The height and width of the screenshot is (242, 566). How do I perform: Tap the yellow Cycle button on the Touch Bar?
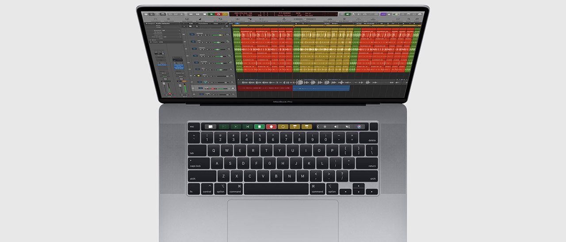[283, 126]
